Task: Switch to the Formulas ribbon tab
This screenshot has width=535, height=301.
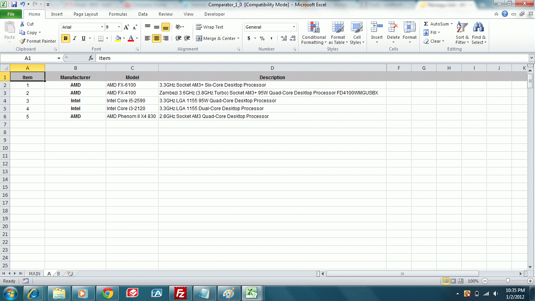Action: [118, 14]
